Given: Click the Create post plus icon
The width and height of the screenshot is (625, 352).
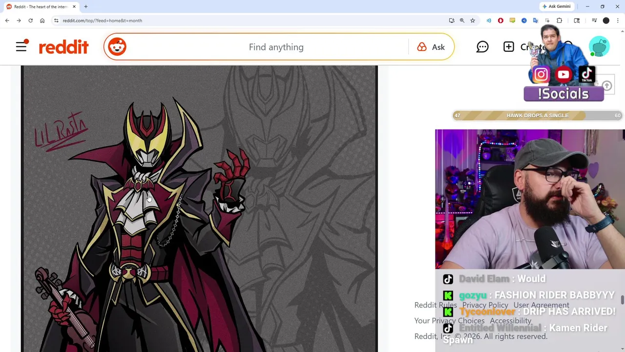Looking at the screenshot, I should pyautogui.click(x=509, y=47).
